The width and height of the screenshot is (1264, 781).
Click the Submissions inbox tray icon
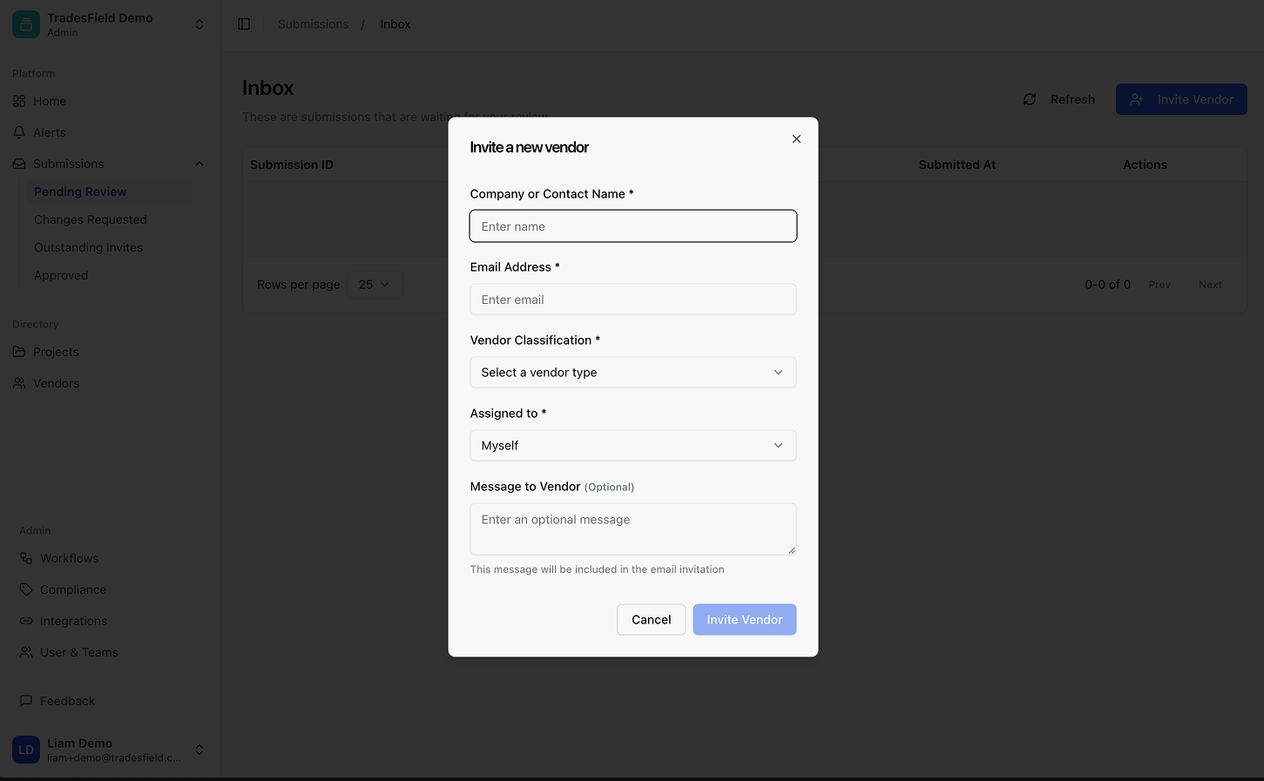click(x=19, y=164)
